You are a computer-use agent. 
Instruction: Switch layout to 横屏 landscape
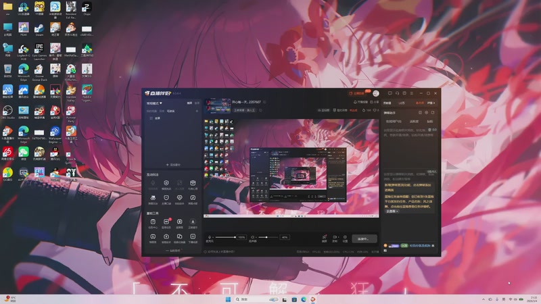point(189,103)
